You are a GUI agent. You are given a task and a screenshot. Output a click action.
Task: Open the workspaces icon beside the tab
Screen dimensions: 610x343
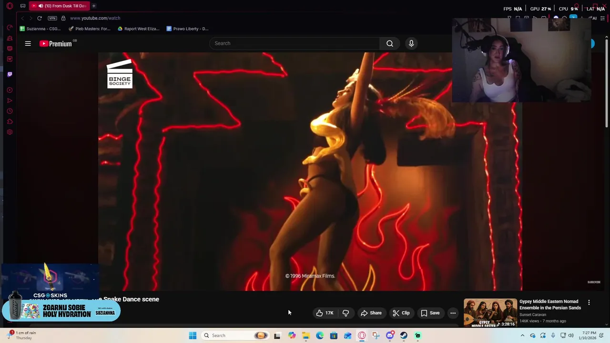click(x=22, y=6)
